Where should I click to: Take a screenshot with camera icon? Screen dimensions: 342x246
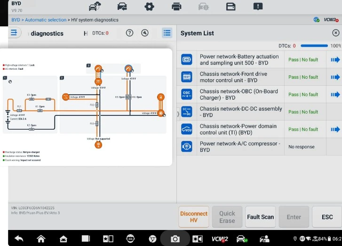point(175,239)
